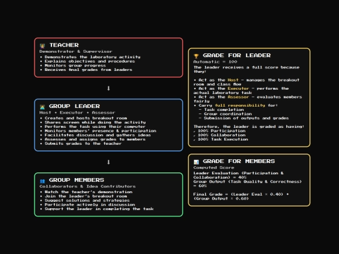
Task: Click the 'Leader Evaluation (Participation &' line
Action: (239, 173)
